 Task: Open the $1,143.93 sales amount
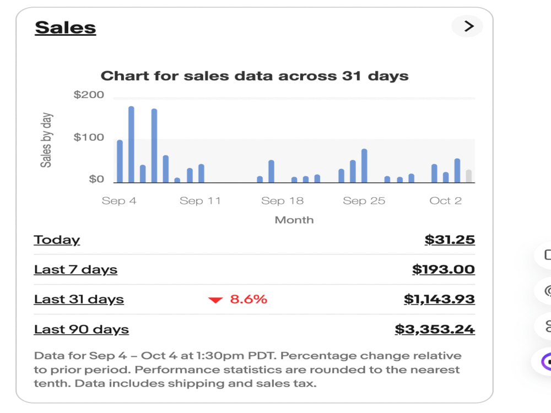tap(439, 299)
